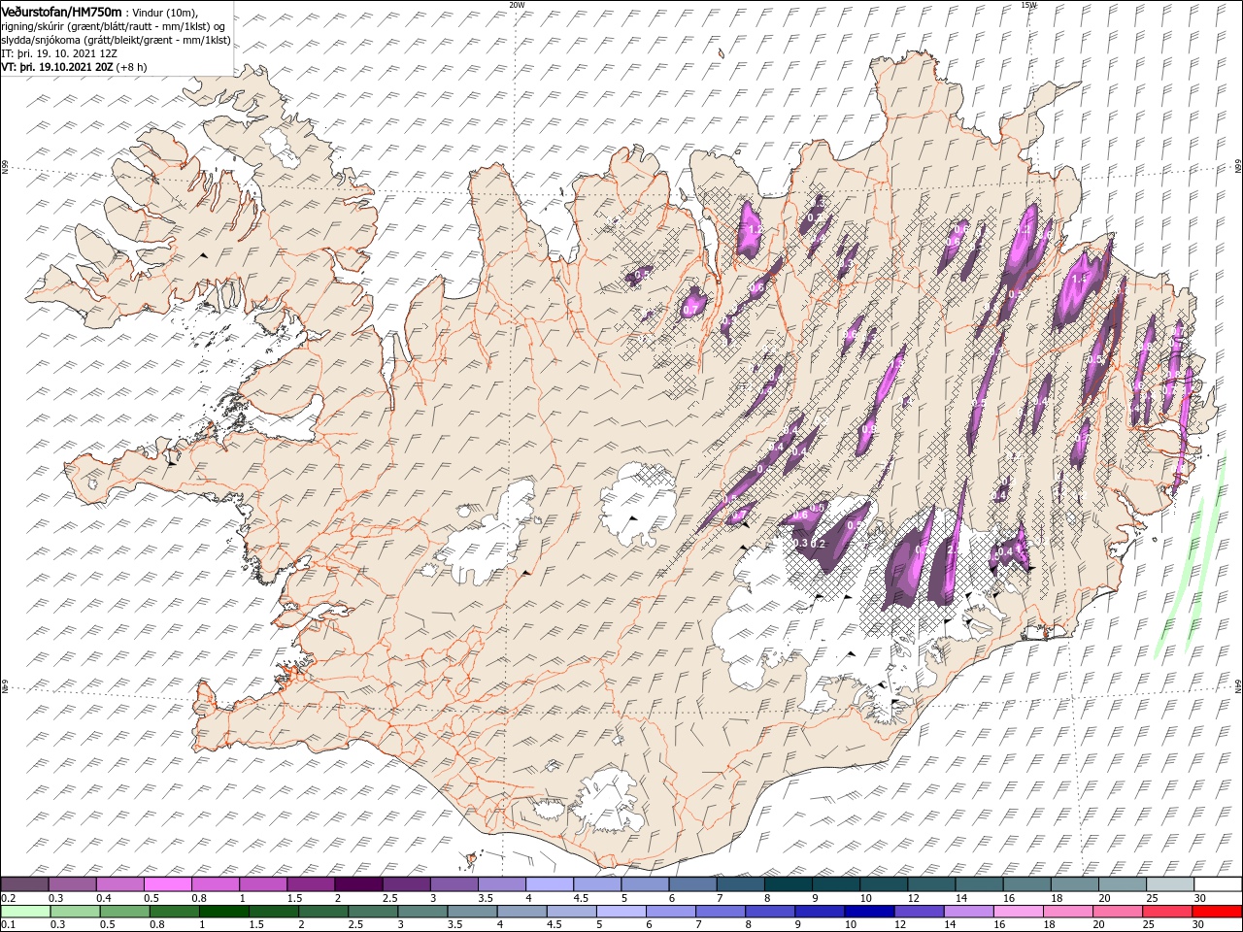Select upper legend swatch between 0.2 and 0.3
Viewport: 1243px width, 932px height.
pyautogui.click(x=24, y=884)
